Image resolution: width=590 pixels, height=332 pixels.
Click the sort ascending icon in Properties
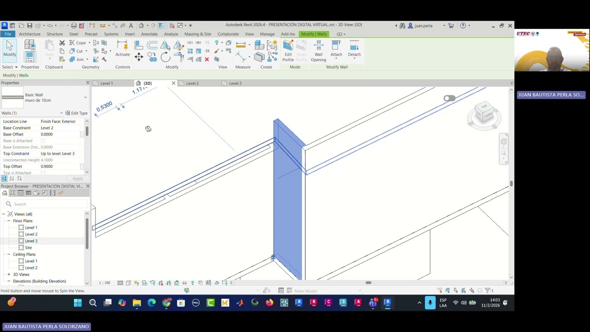(x=12, y=178)
